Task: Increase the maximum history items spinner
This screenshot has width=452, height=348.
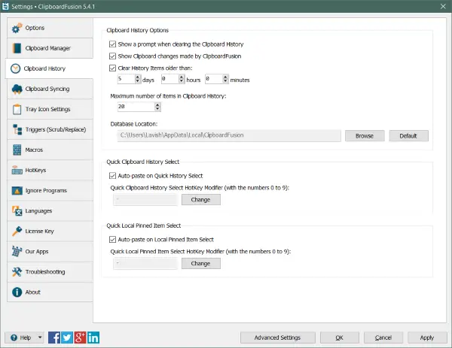Action: click(x=157, y=105)
